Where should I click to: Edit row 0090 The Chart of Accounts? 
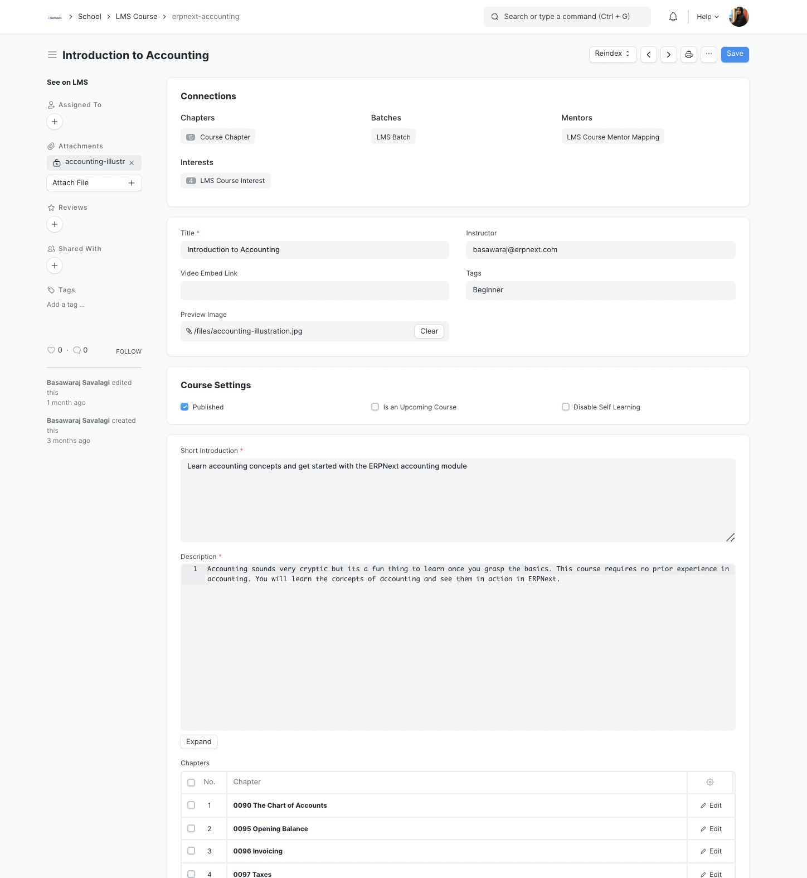click(x=711, y=805)
